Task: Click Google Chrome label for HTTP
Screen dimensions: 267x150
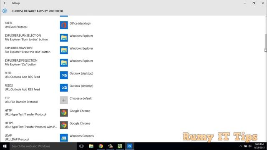Action: (80, 111)
